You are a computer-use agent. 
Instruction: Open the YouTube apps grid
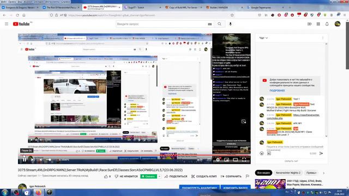click(x=318, y=24)
